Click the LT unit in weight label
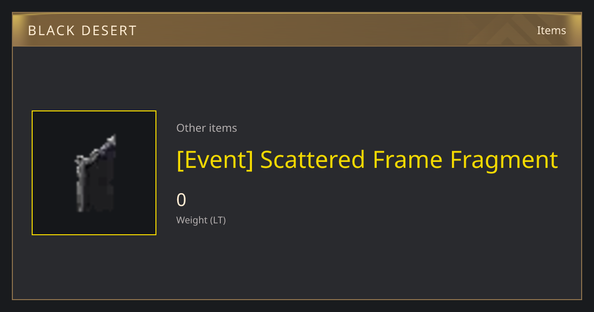This screenshot has width=594, height=312. coord(218,220)
